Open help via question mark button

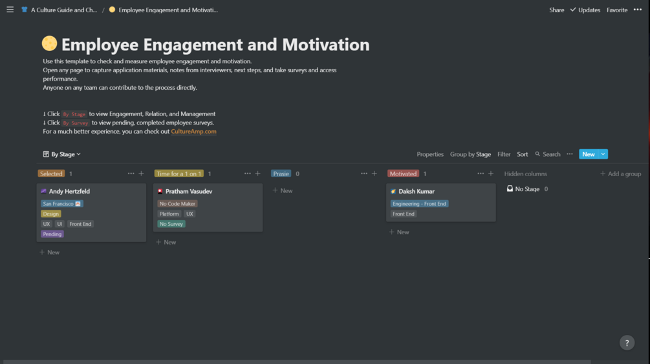tap(627, 343)
